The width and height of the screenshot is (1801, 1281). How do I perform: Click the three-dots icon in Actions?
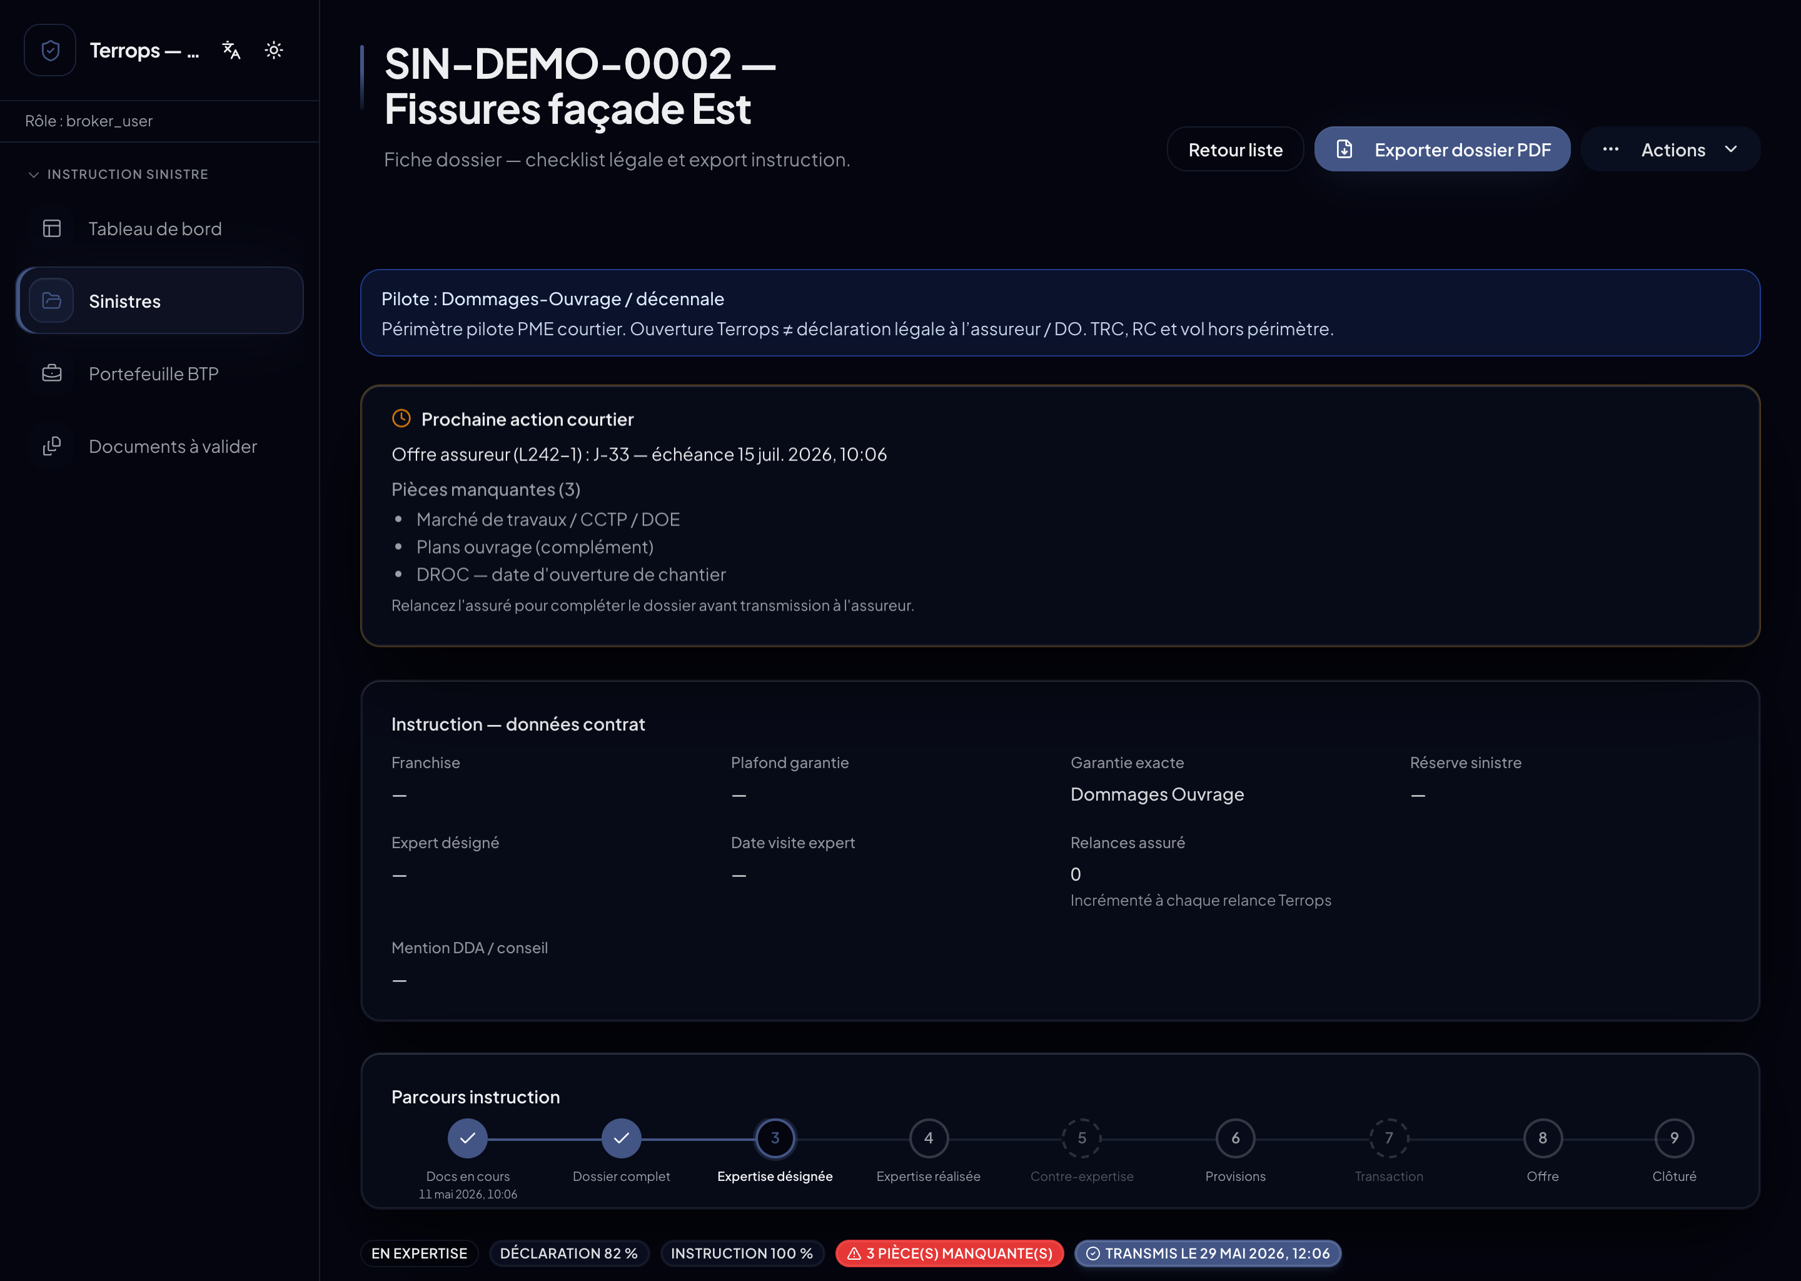pyautogui.click(x=1610, y=149)
